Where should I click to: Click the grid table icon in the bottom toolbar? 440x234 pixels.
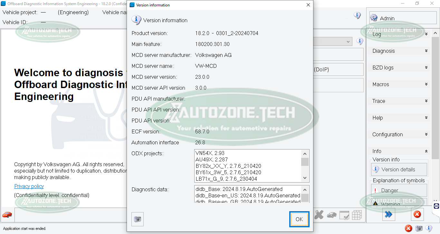pyautogui.click(x=357, y=215)
